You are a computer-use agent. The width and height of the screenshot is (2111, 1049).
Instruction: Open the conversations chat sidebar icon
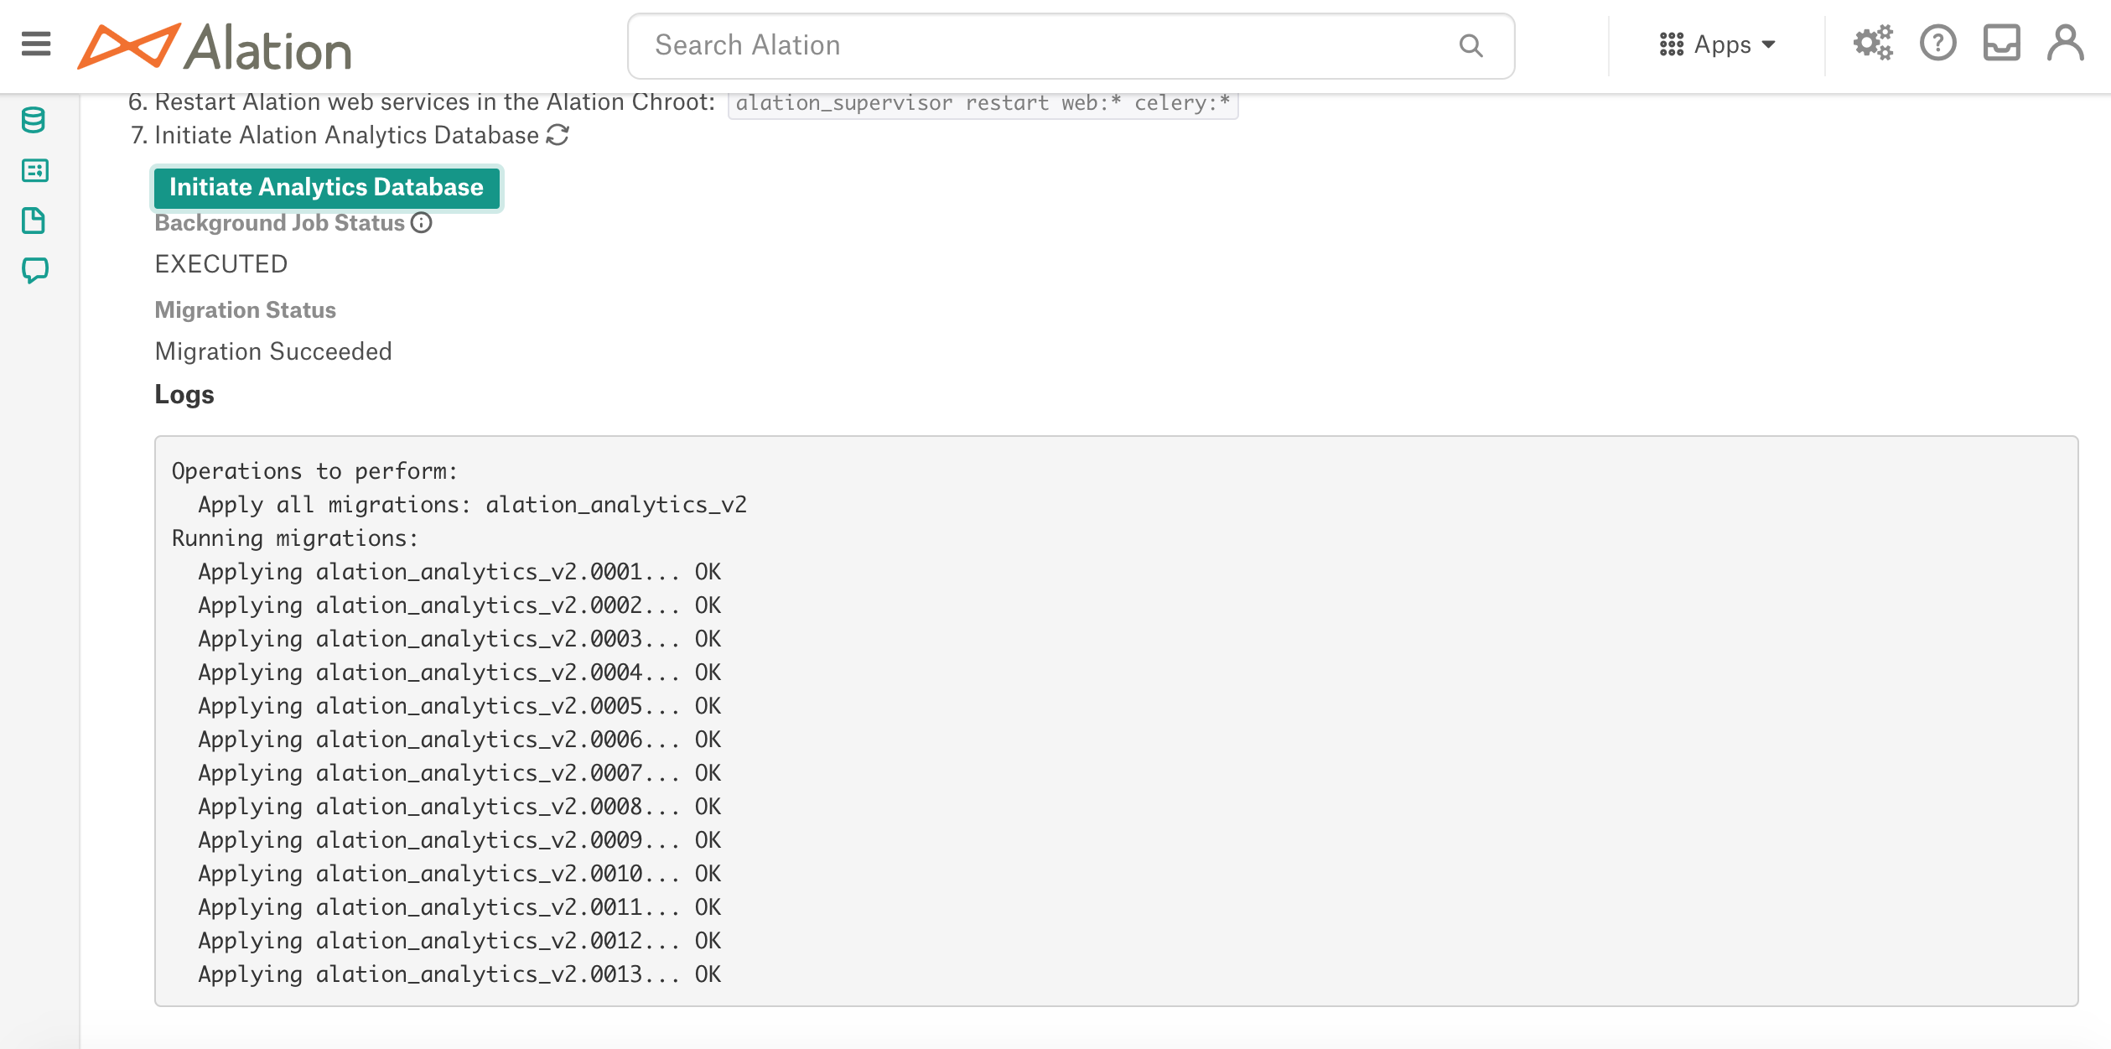(x=34, y=271)
